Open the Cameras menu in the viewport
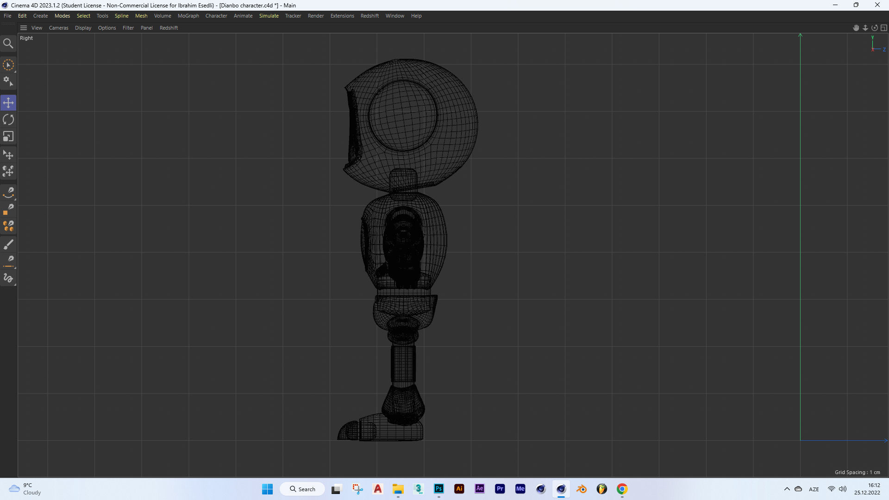This screenshot has width=889, height=500. click(58, 28)
